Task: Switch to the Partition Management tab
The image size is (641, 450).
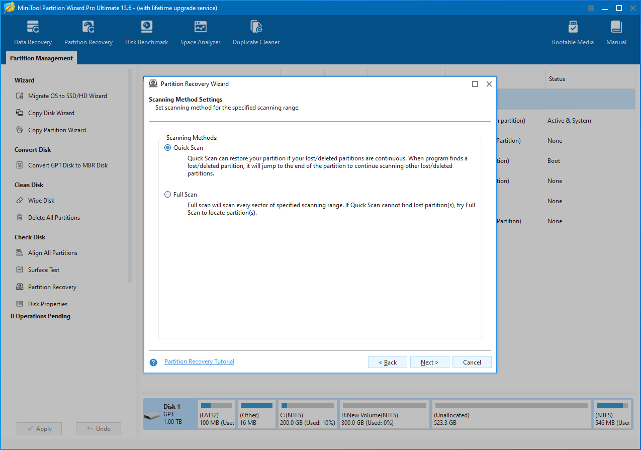Action: pyautogui.click(x=41, y=58)
